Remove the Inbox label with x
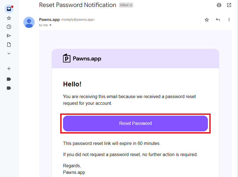This screenshot has width=238, height=177. pyautogui.click(x=131, y=5)
